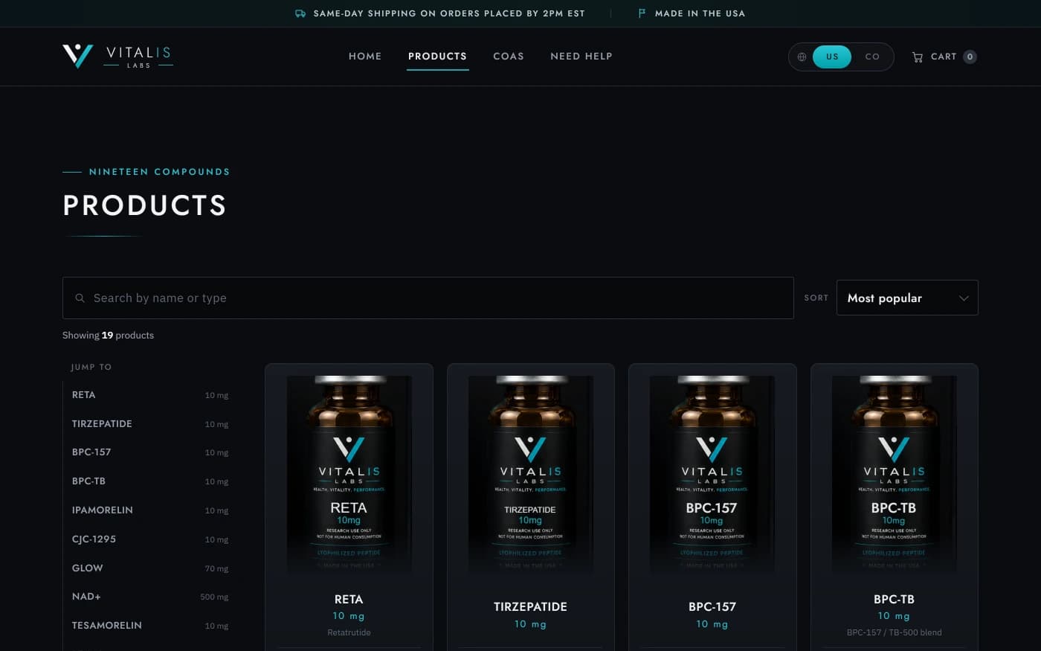
Task: Click the BPC-TB product card title
Action: point(895,599)
